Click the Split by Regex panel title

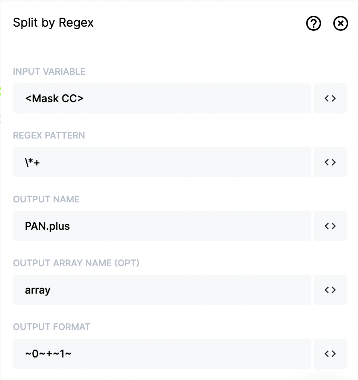(53, 23)
